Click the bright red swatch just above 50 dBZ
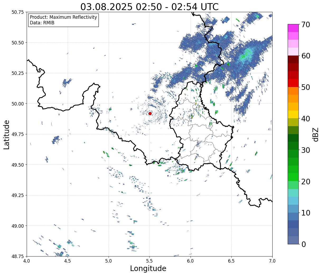This screenshot has height=275, width=322. tap(293, 83)
